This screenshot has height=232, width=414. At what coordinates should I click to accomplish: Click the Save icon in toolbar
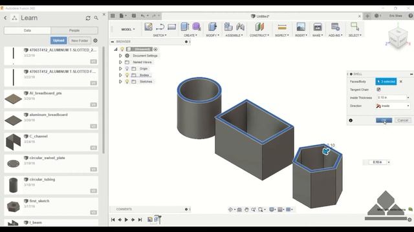click(134, 15)
